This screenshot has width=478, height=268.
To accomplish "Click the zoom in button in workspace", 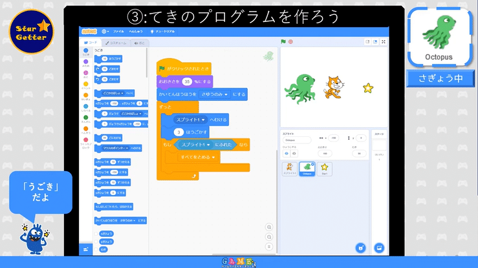I will [269, 227].
